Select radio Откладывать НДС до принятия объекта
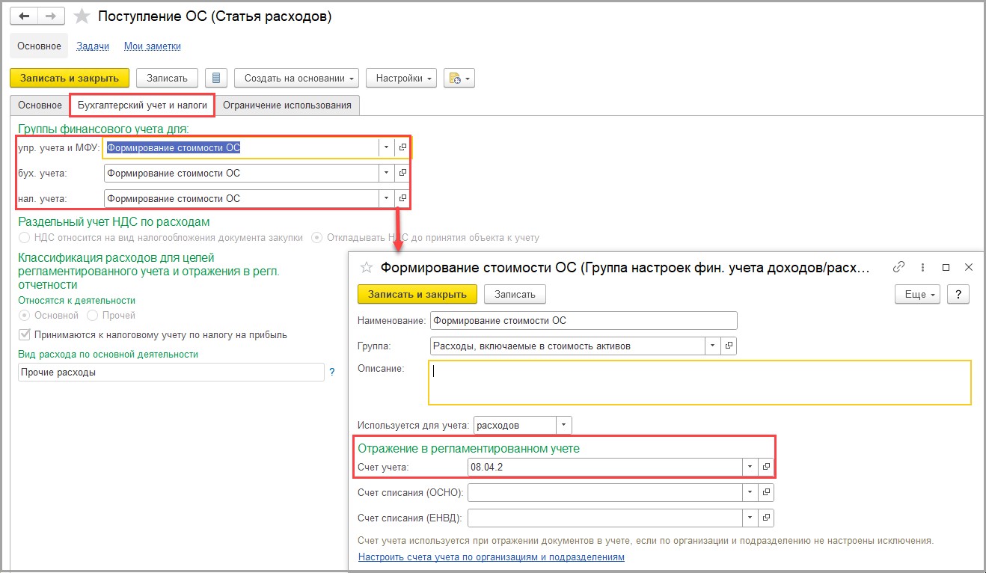986x573 pixels. (317, 237)
